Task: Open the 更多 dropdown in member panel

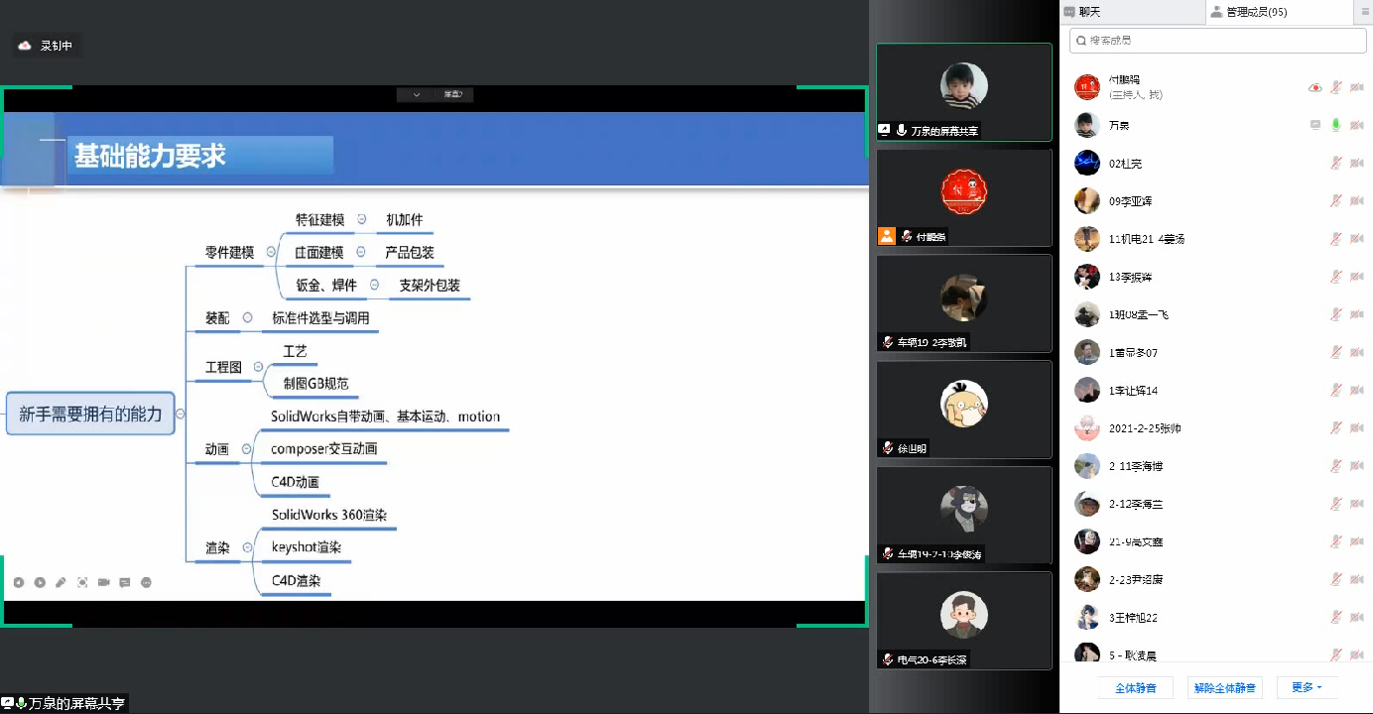Action: tap(1306, 687)
